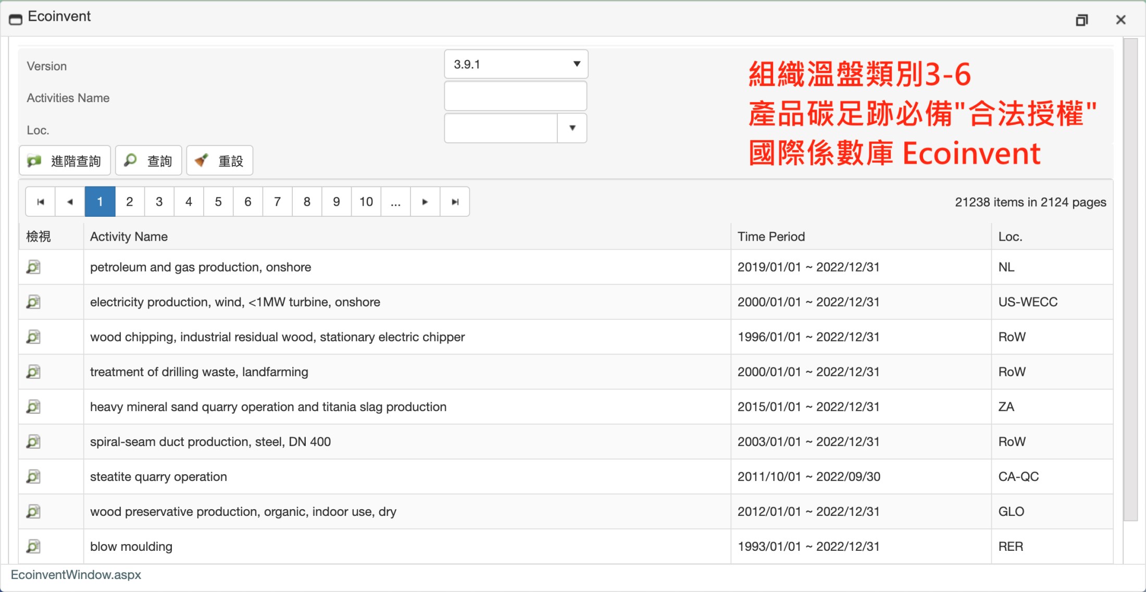Select 'treatment of drilling waste, landfarming' text

click(199, 372)
